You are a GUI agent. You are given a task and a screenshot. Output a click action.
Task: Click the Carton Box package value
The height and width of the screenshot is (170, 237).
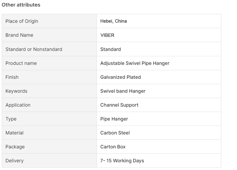[x=113, y=147]
